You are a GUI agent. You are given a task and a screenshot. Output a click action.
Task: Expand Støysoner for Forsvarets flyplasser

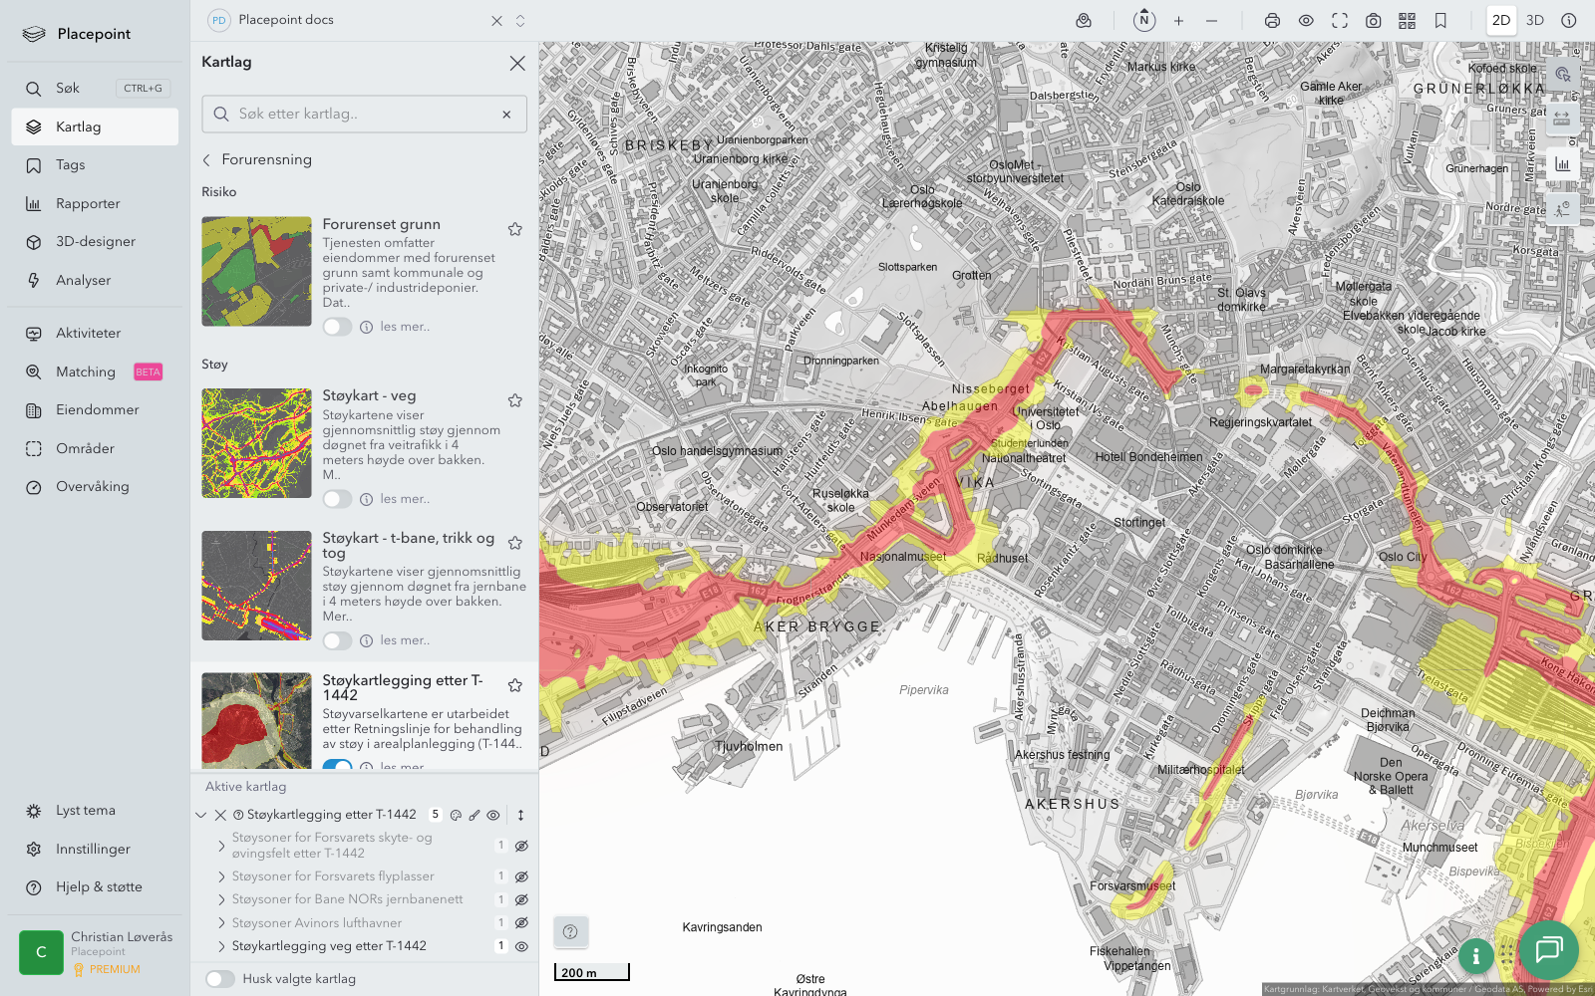[x=221, y=876]
